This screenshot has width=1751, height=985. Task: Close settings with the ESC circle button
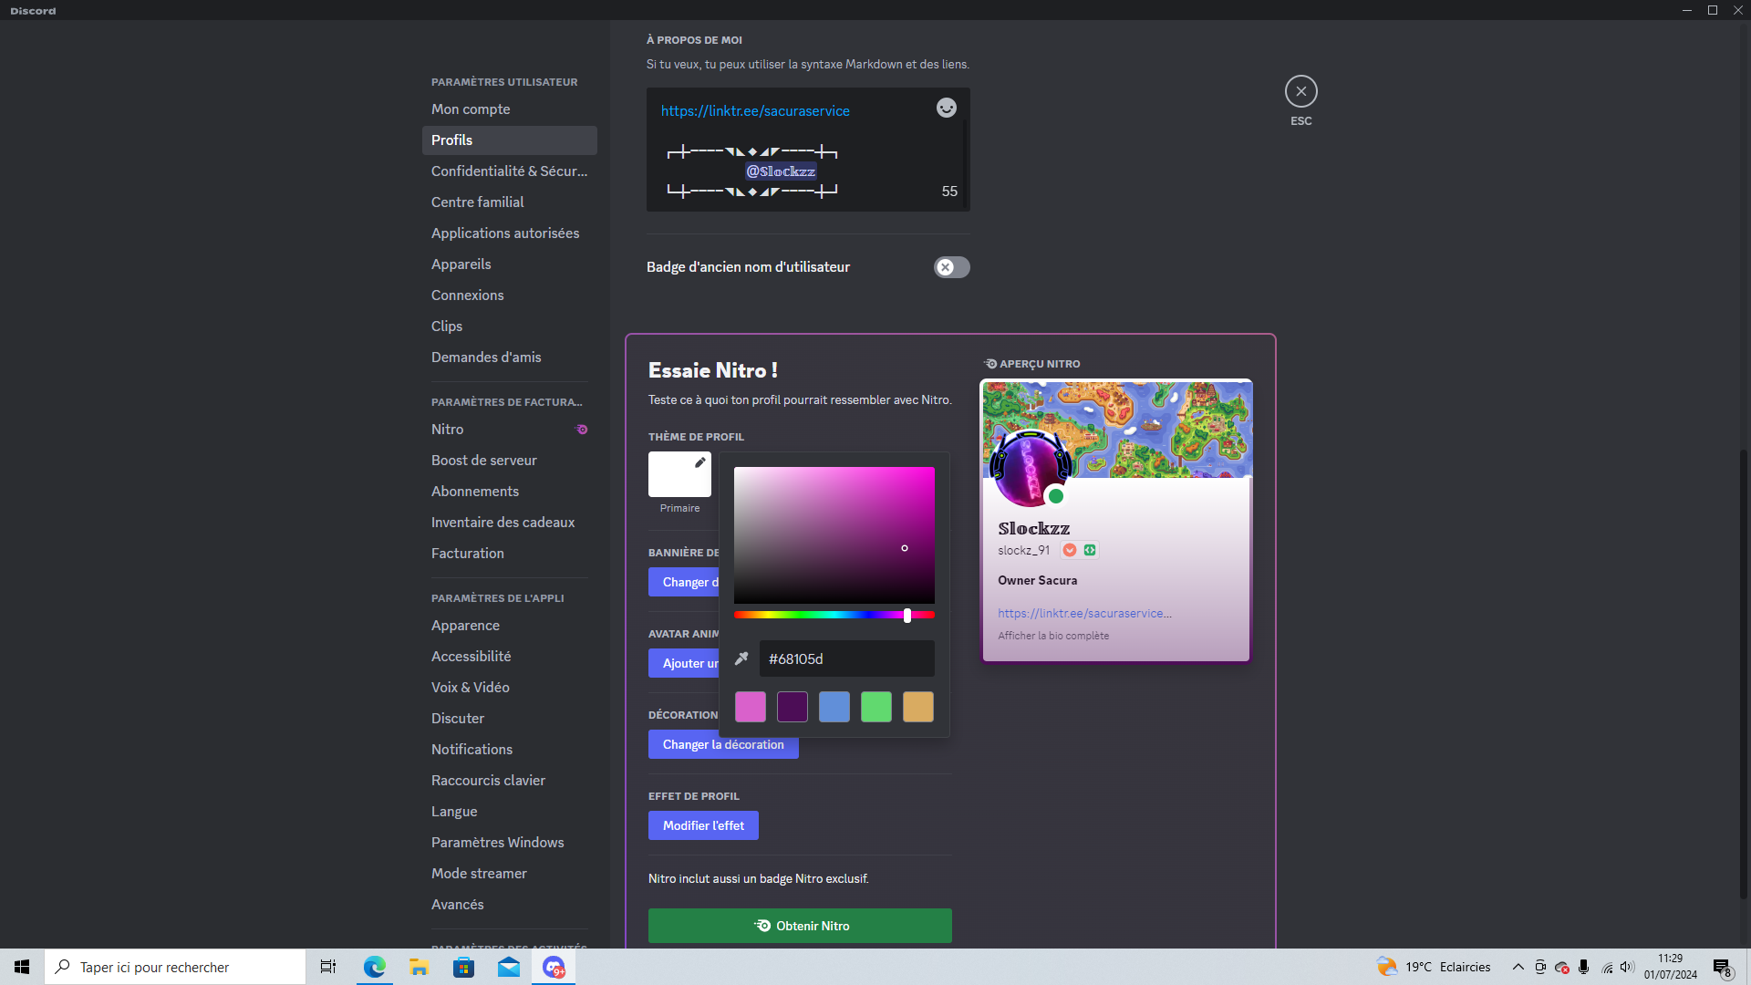coord(1301,91)
